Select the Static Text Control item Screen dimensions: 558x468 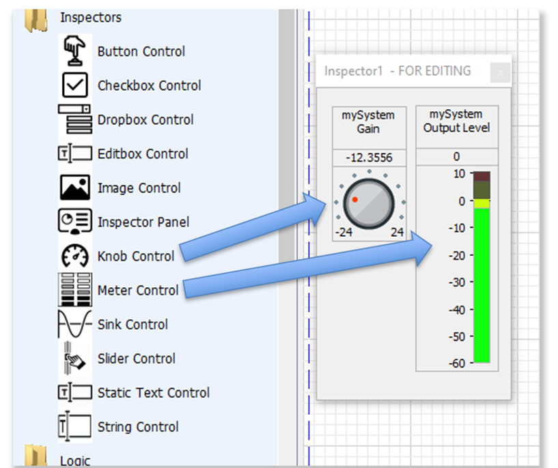pos(153,393)
